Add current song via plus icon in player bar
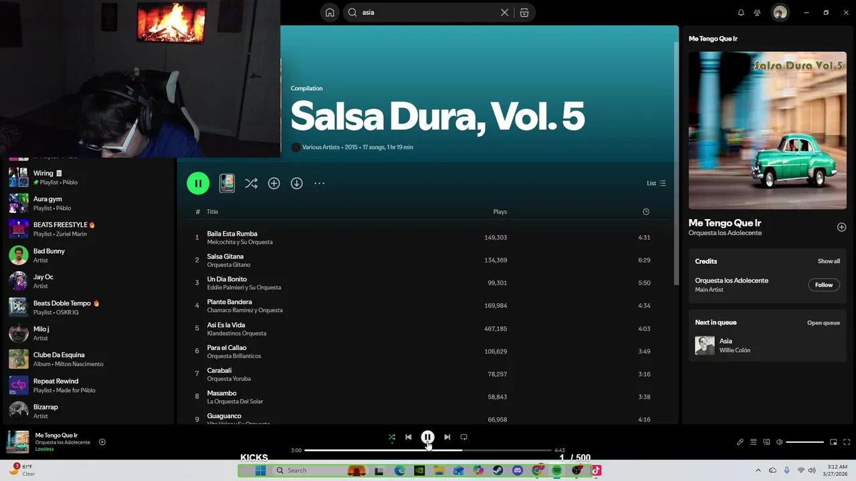856x481 pixels. [x=102, y=442]
